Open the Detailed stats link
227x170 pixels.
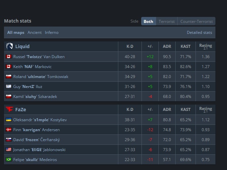click(x=199, y=33)
